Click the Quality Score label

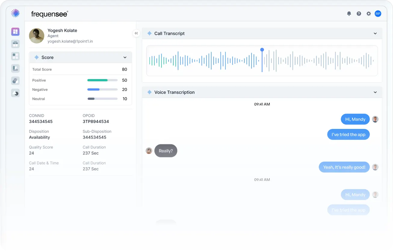[x=41, y=147]
